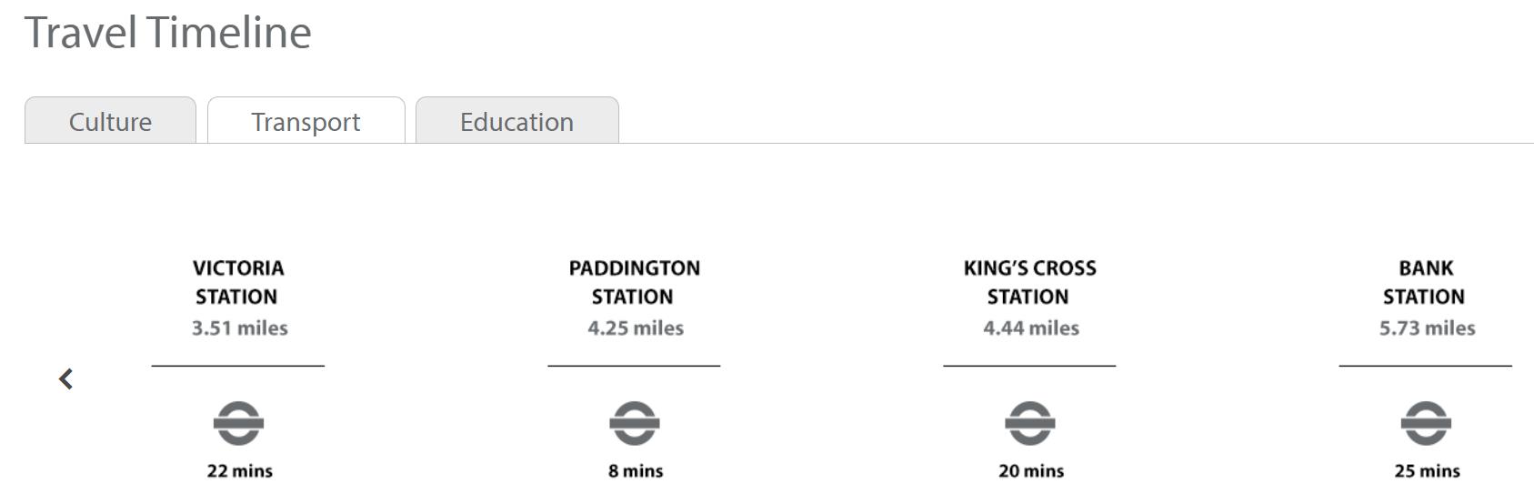The image size is (1534, 504).
Task: Select the 5.73 miles distance label
Action: click(1427, 328)
